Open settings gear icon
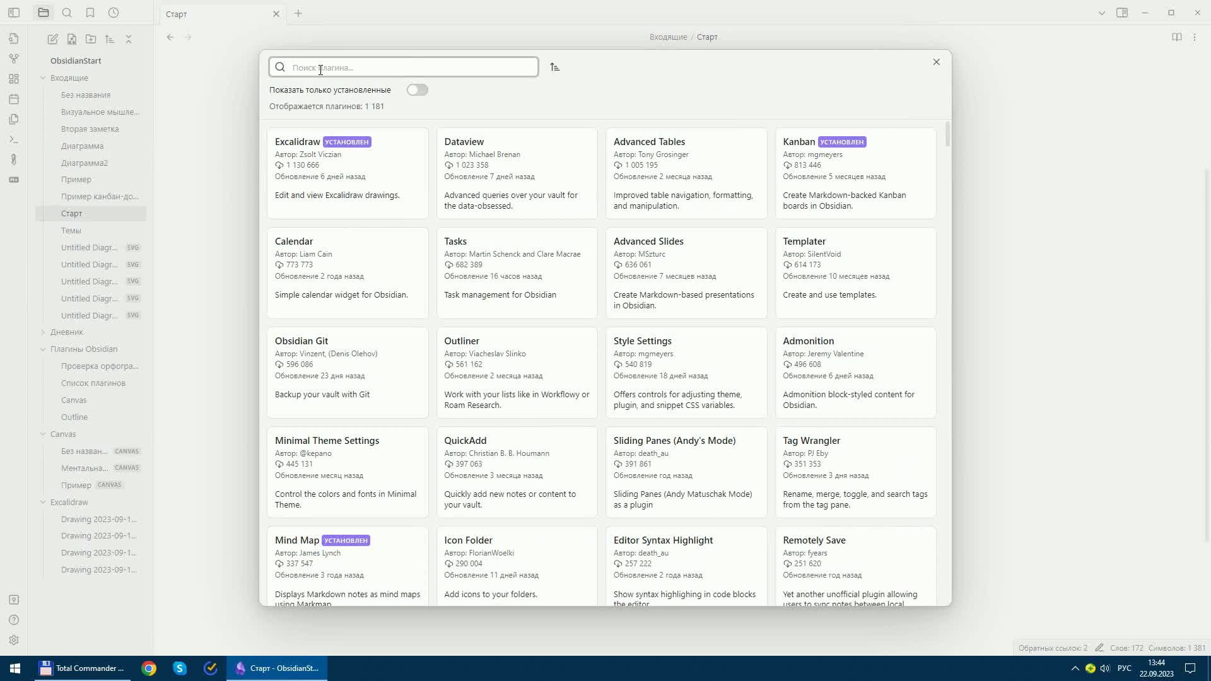 (14, 640)
